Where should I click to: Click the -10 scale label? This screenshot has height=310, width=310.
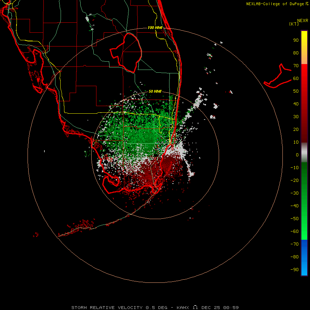point(294,168)
